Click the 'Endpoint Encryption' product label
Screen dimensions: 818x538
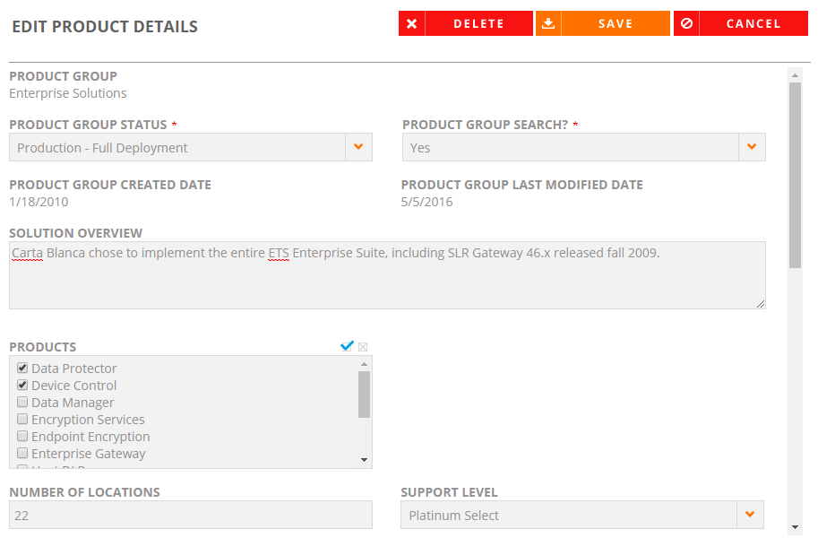coord(90,437)
